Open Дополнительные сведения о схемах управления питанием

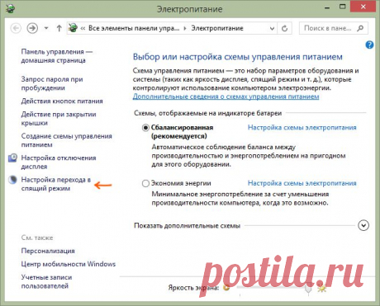[x=226, y=97]
